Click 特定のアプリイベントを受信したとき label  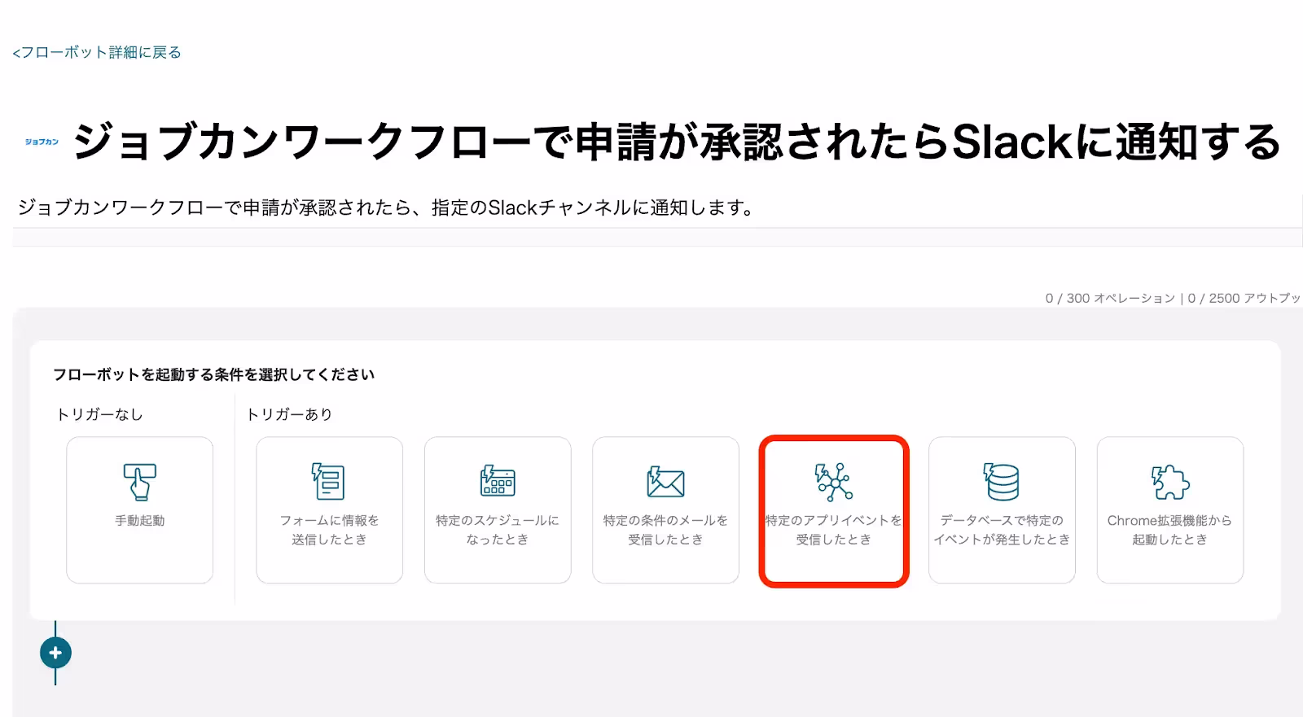tap(834, 530)
